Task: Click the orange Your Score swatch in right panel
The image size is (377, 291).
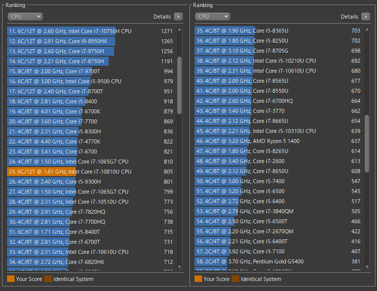Action: pos(199,279)
